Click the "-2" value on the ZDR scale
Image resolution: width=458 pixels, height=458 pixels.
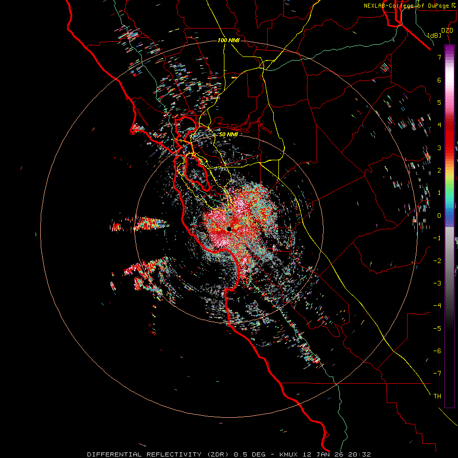click(x=437, y=261)
